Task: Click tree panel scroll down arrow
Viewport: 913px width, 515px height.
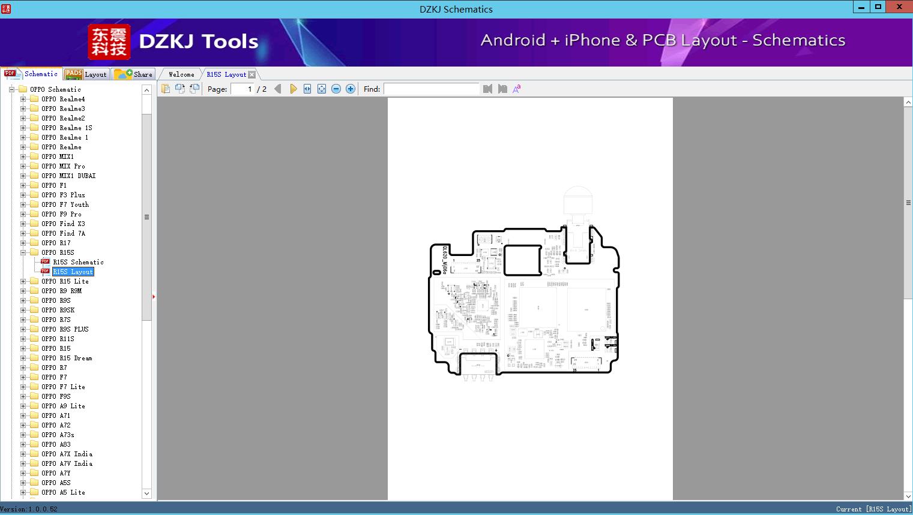Action: click(146, 493)
